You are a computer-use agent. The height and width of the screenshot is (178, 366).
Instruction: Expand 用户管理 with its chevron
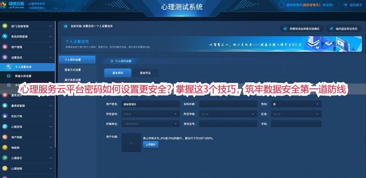coord(50,47)
